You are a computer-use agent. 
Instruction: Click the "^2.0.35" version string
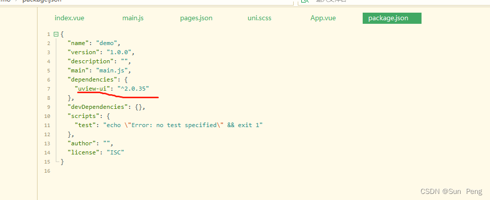pyautogui.click(x=133, y=89)
